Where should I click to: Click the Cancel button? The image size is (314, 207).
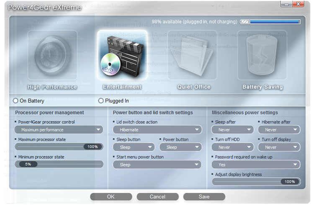tap(157, 197)
